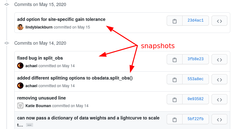Browse repository at commit 0e93582
236x129 pixels.
tap(219, 99)
